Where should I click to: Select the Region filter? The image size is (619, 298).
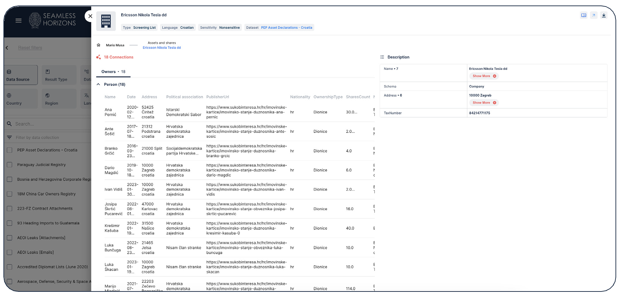point(59,99)
